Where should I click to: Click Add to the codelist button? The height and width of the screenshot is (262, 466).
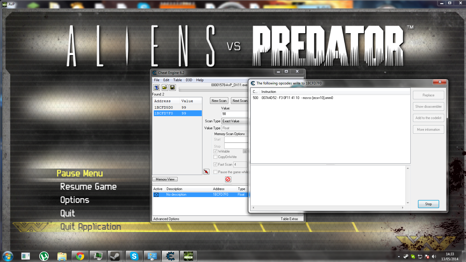[x=428, y=118]
